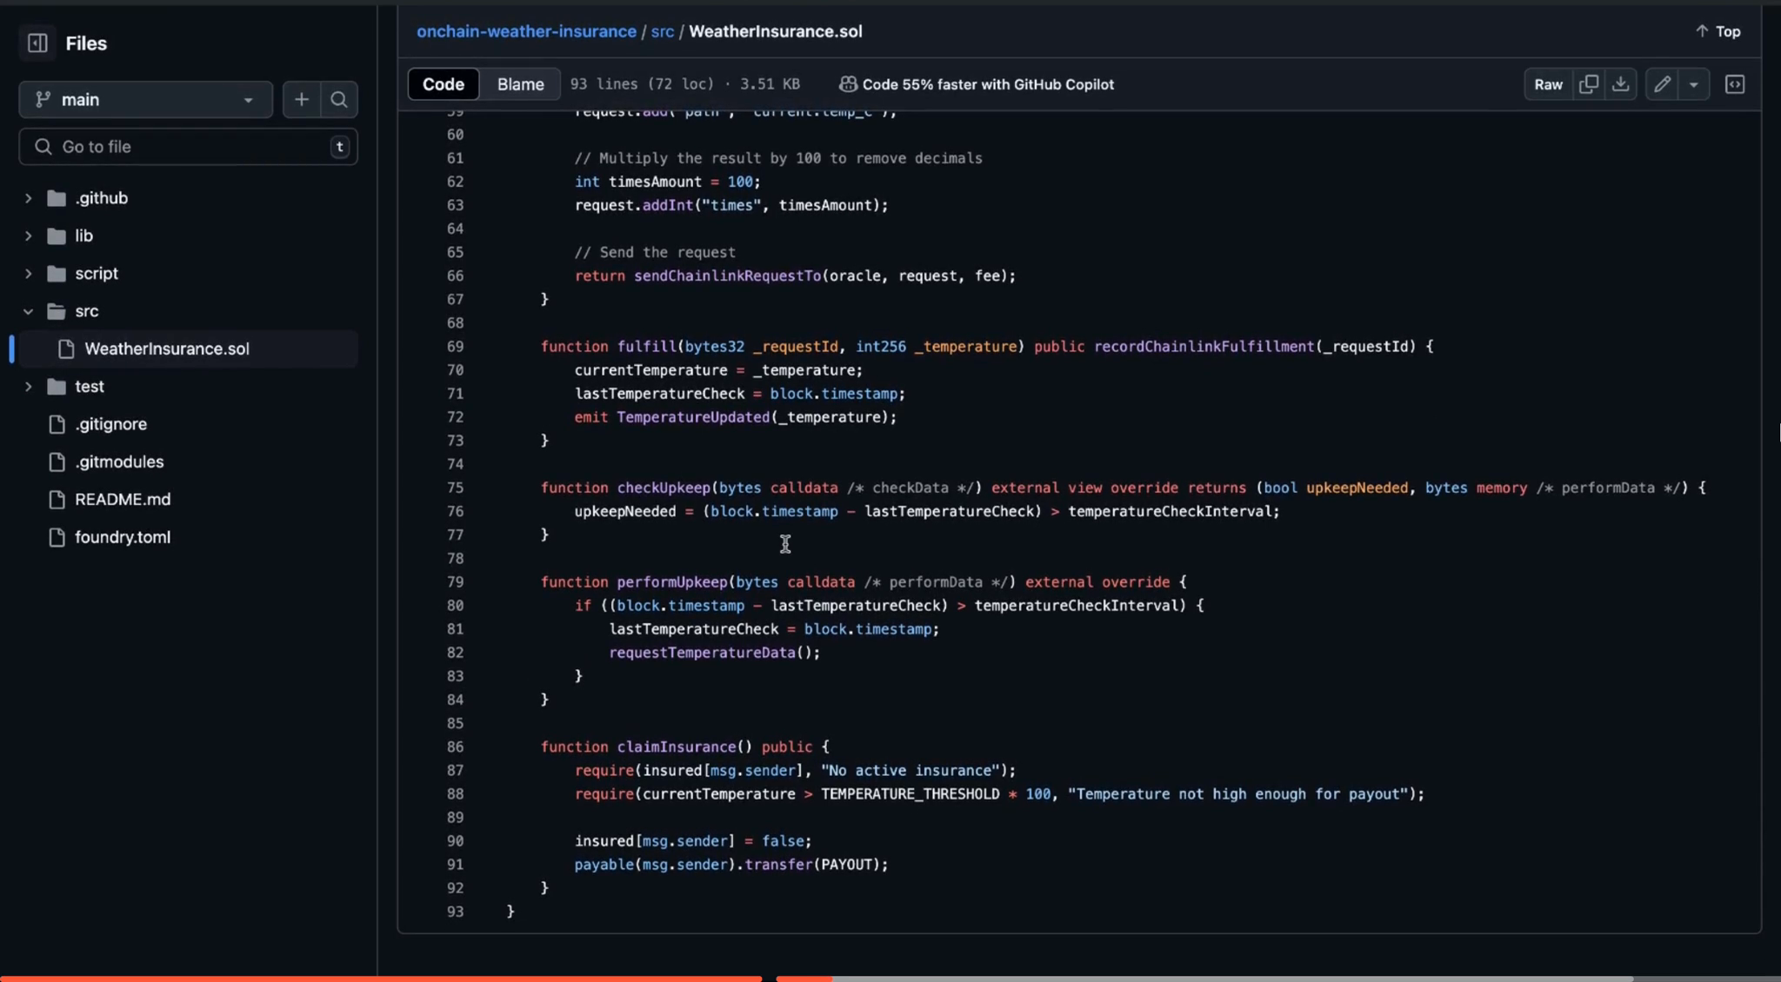The image size is (1781, 982).
Task: Expand the lib folder chevron
Action: [x=28, y=236]
